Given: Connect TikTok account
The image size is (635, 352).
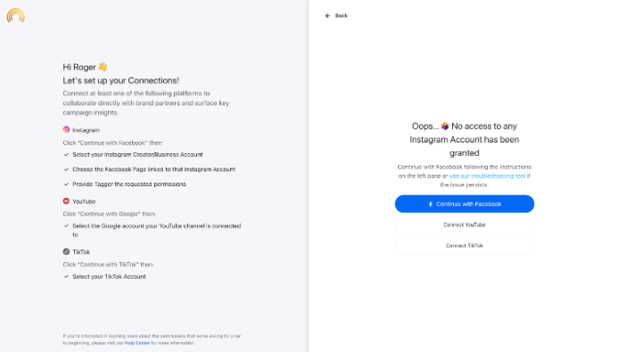Looking at the screenshot, I should (465, 246).
